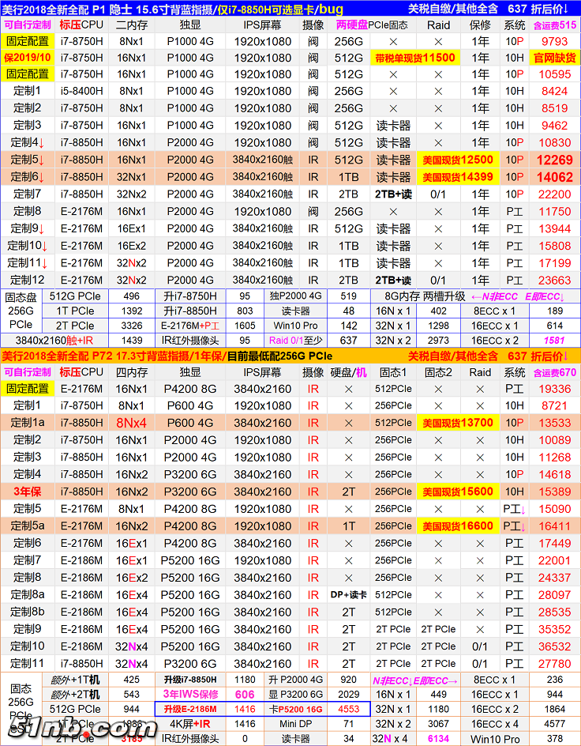
Task: Select the price 15808
Action: [554, 246]
